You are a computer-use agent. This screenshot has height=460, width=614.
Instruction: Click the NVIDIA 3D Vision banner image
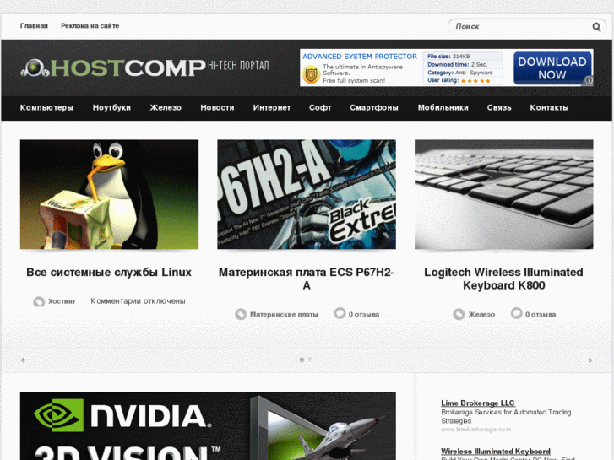tap(208, 426)
